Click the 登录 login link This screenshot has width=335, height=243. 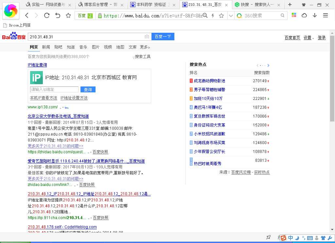(322, 38)
